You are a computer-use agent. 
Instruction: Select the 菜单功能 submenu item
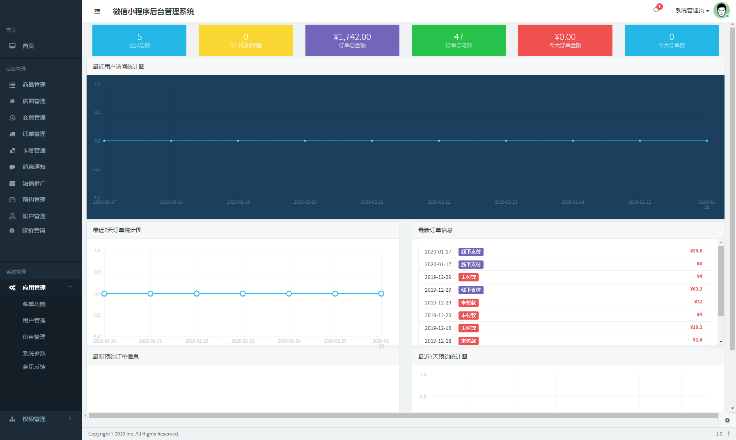pyautogui.click(x=34, y=304)
